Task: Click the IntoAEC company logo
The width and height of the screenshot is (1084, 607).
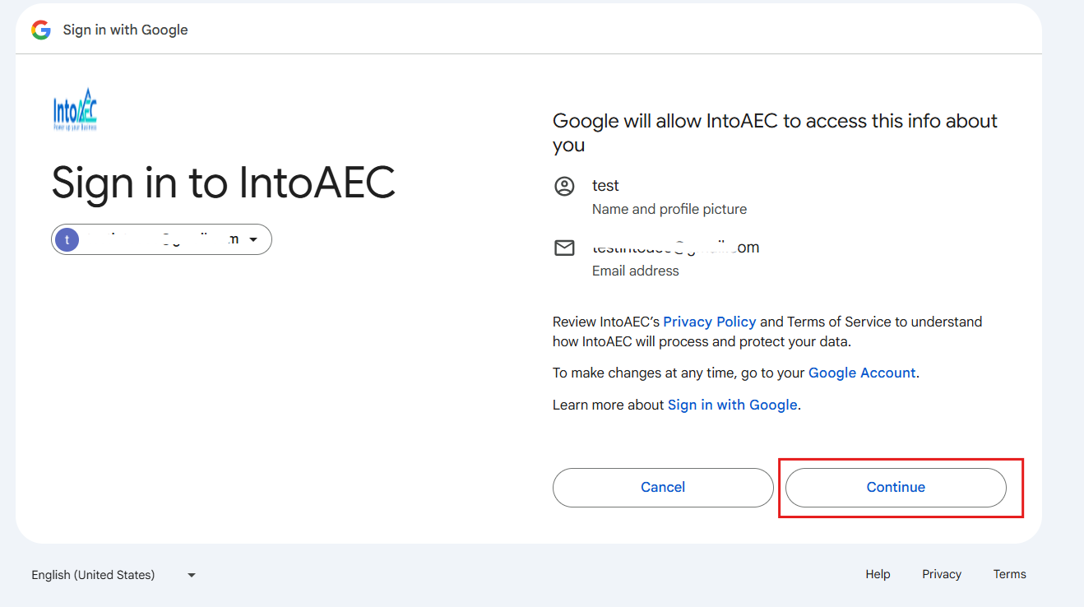Action: pyautogui.click(x=75, y=109)
